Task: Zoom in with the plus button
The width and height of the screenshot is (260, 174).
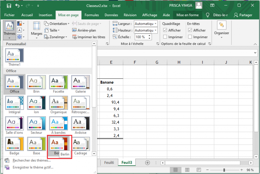Action: 242,170
